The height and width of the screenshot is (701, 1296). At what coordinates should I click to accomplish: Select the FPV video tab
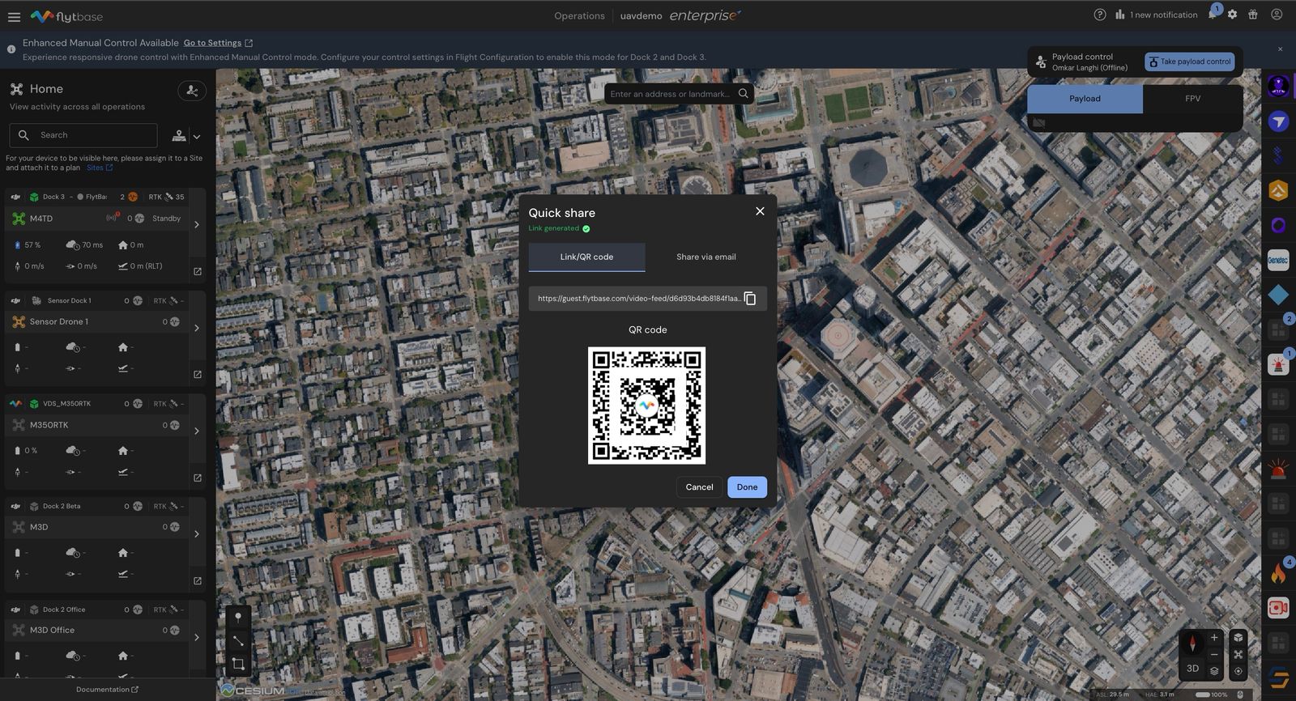(x=1192, y=99)
